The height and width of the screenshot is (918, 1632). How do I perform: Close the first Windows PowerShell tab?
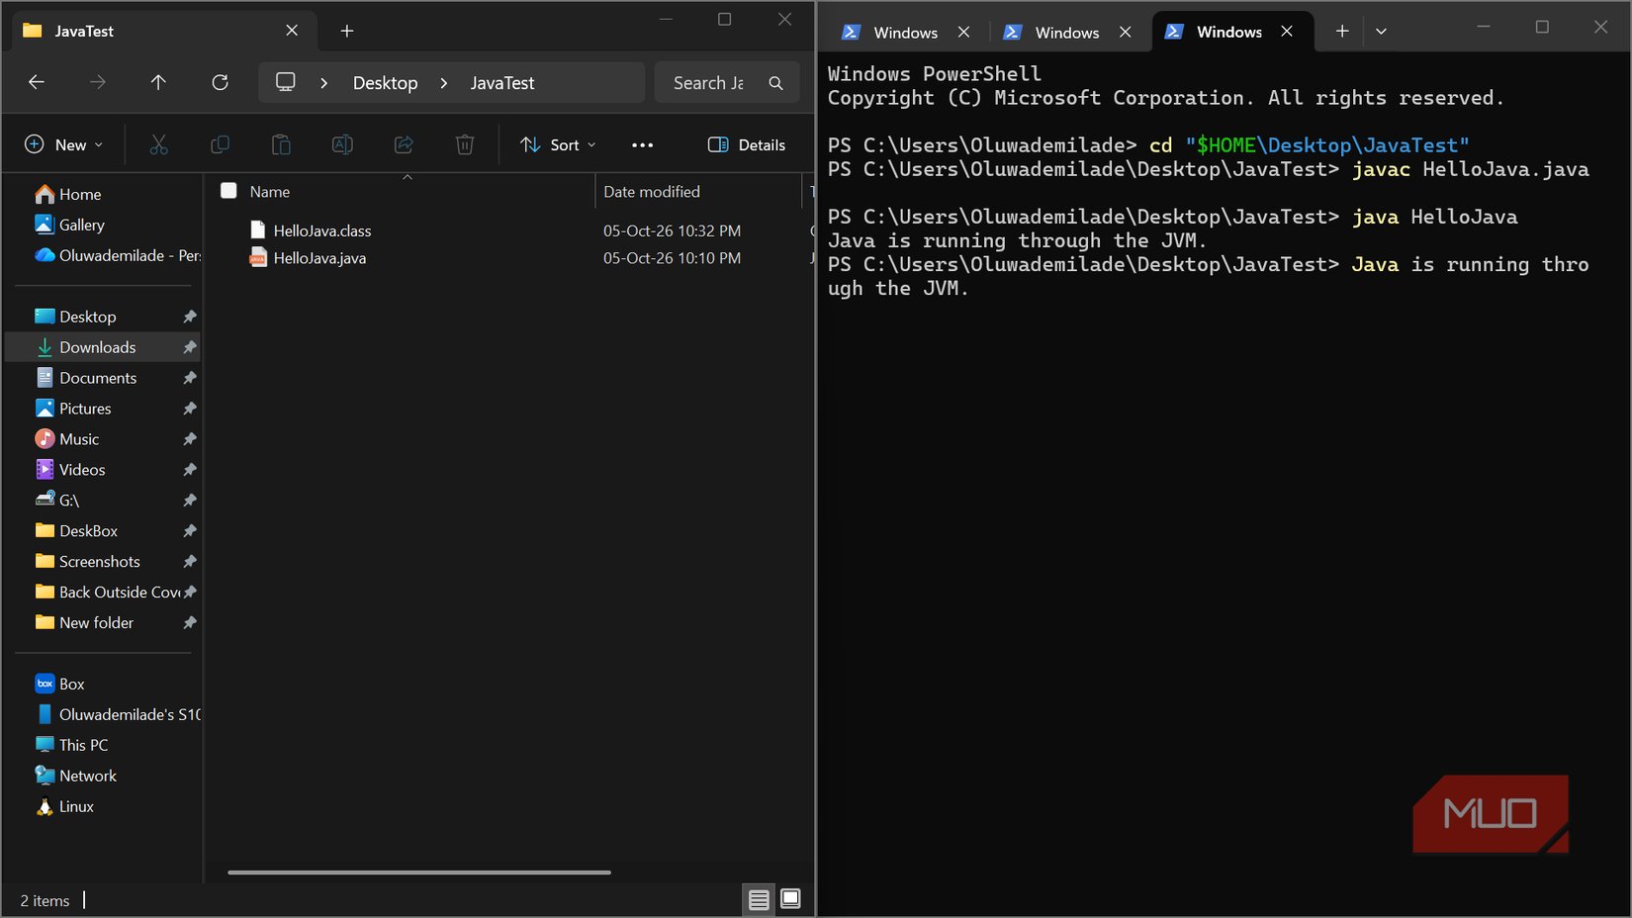pos(964,32)
